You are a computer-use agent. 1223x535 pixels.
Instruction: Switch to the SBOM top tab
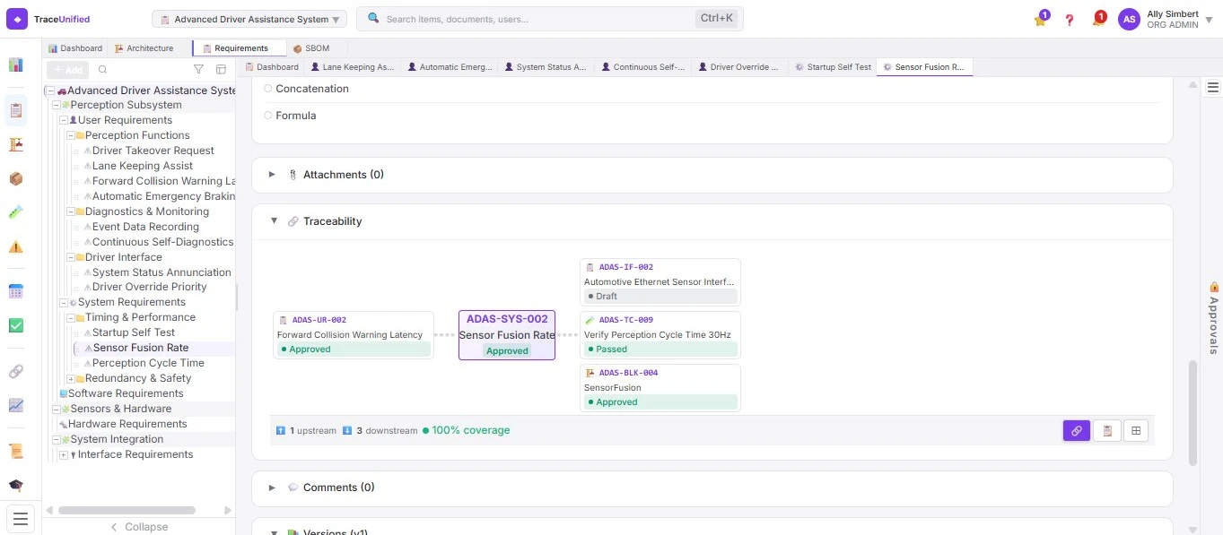pyautogui.click(x=311, y=48)
